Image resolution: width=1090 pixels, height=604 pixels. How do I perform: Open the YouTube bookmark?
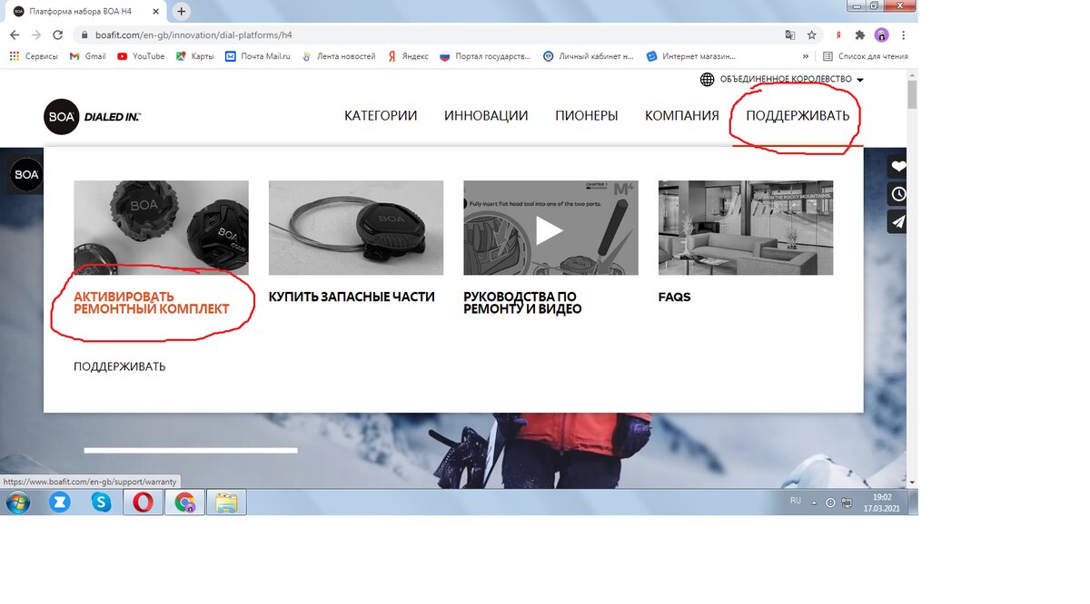[x=141, y=56]
